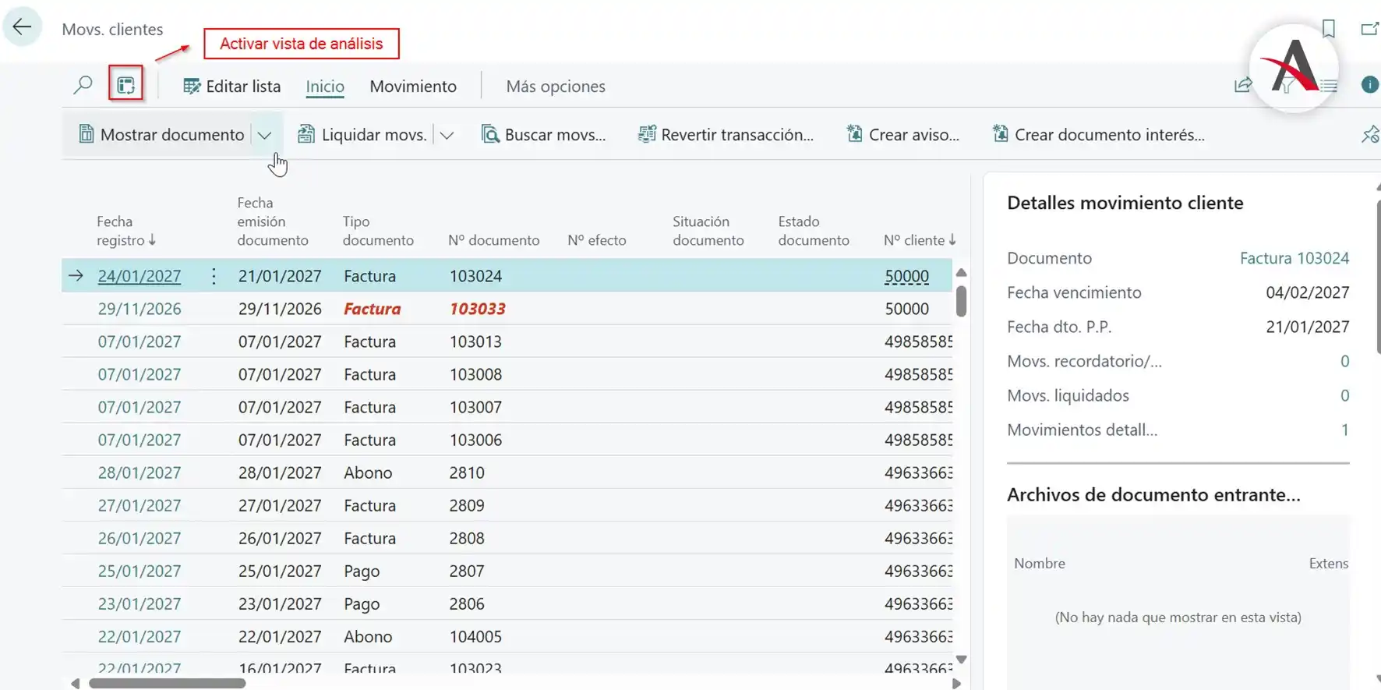Click the horizontal scrollbar thumb
The height and width of the screenshot is (690, 1381).
(167, 684)
